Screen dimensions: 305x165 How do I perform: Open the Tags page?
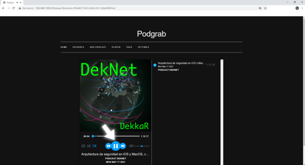tap(129, 47)
